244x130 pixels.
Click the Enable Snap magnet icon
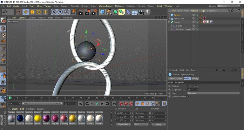click(3, 91)
